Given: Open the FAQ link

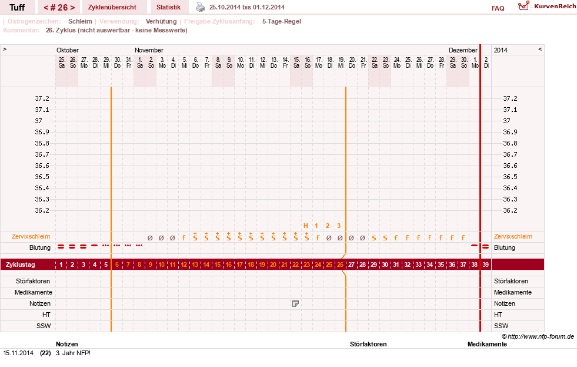Looking at the screenshot, I should coord(498,8).
